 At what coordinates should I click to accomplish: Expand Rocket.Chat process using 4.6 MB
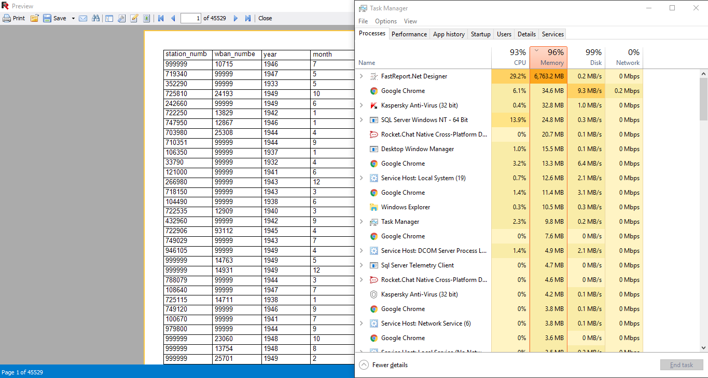(x=362, y=280)
